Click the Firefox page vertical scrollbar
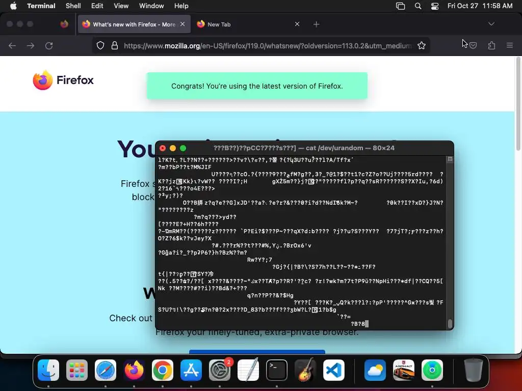 (518, 104)
